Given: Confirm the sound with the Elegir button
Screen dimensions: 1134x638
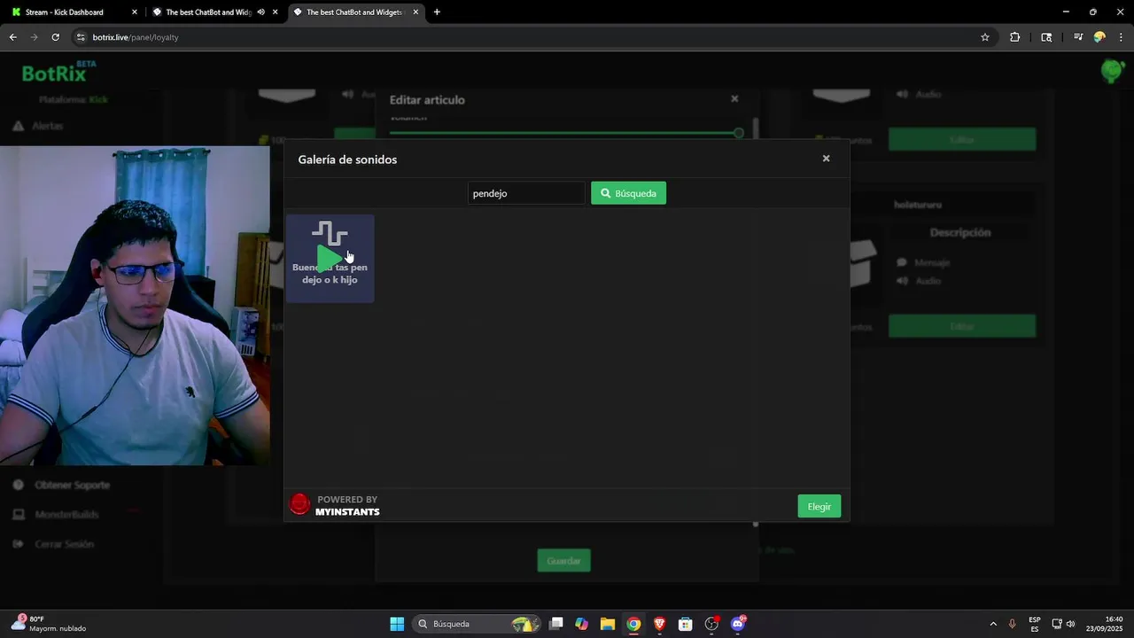Looking at the screenshot, I should pos(819,506).
